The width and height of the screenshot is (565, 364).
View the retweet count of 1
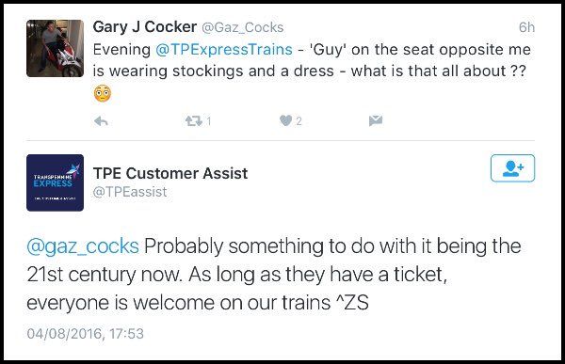point(209,121)
